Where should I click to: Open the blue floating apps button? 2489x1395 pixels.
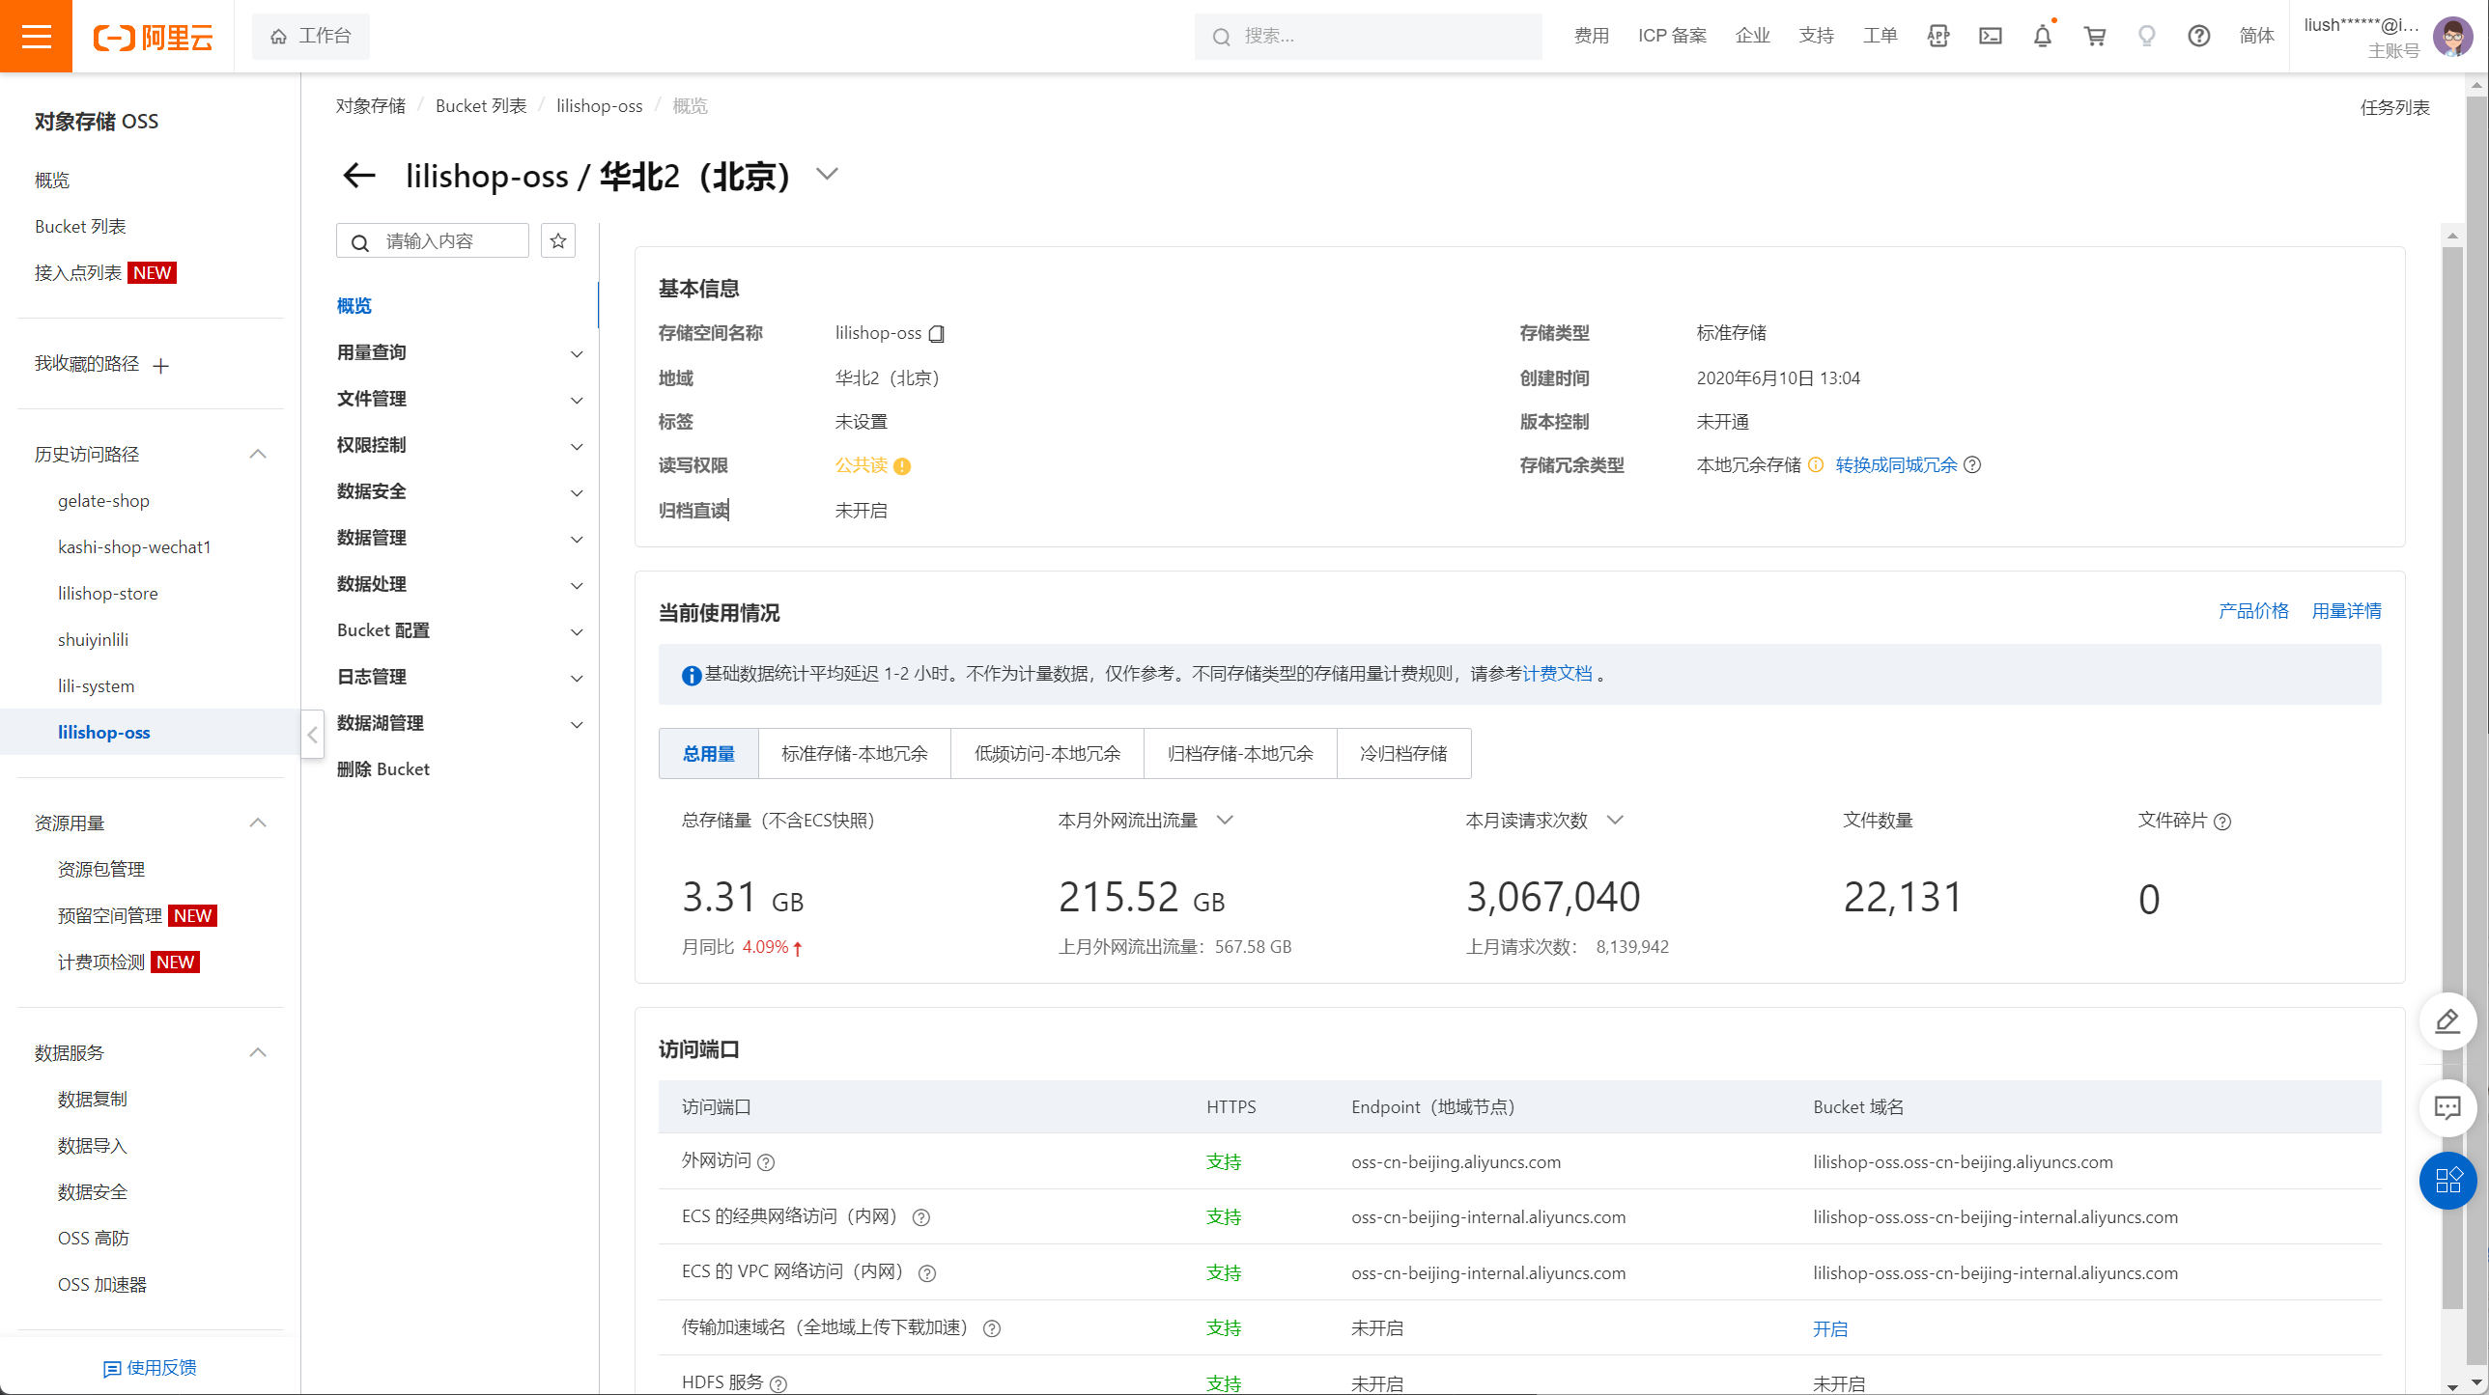(x=2447, y=1181)
